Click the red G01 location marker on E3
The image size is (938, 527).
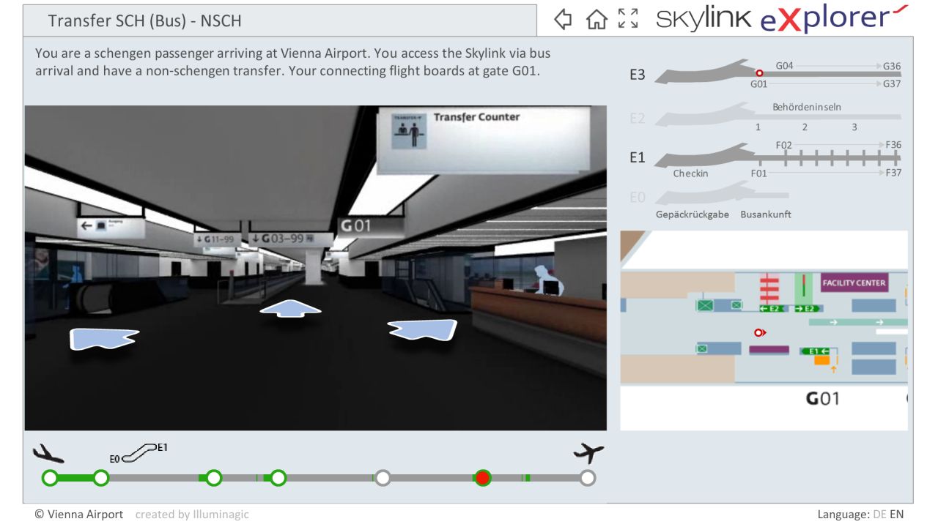759,73
